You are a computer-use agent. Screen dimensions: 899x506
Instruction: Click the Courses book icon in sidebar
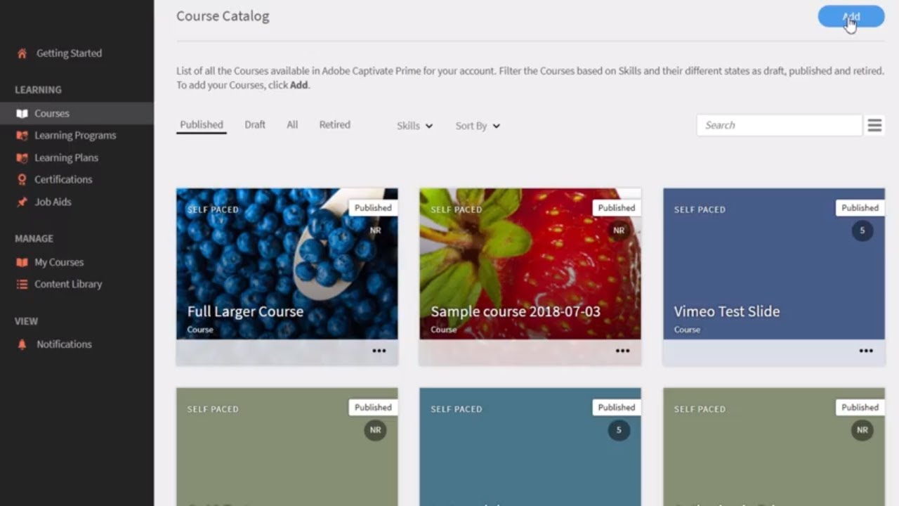coord(22,113)
